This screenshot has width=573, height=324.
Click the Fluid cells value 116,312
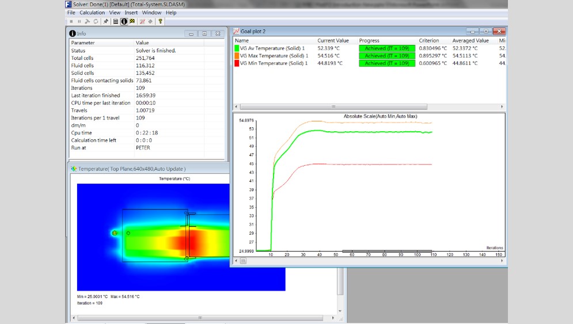point(145,66)
